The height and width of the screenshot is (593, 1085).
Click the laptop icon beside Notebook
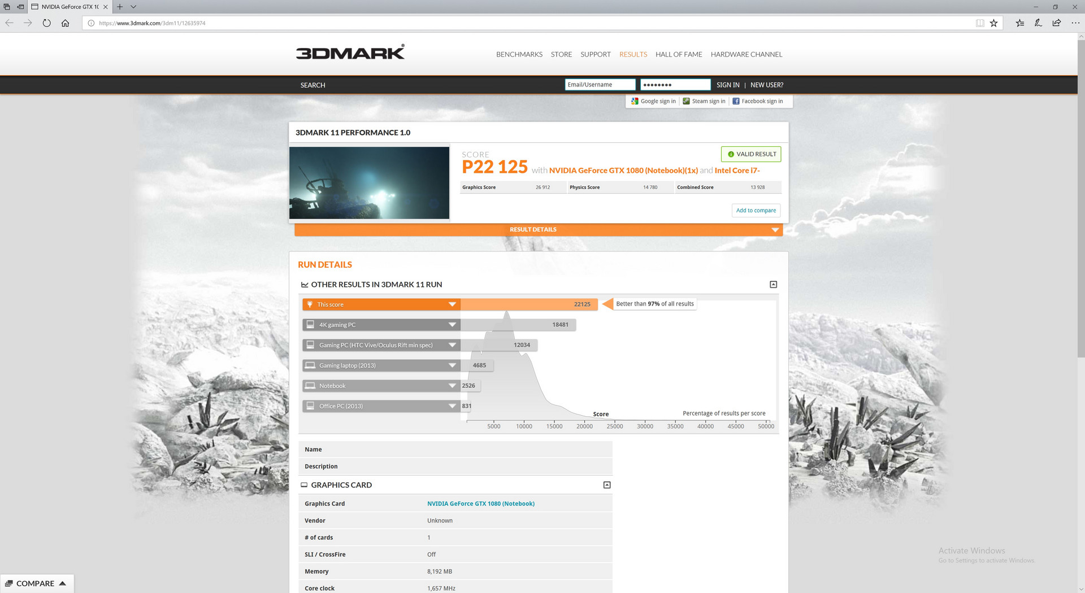[310, 386]
